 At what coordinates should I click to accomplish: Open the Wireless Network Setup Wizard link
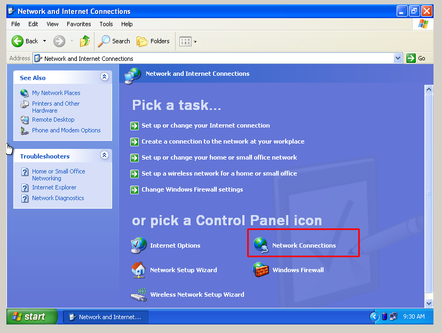197,295
